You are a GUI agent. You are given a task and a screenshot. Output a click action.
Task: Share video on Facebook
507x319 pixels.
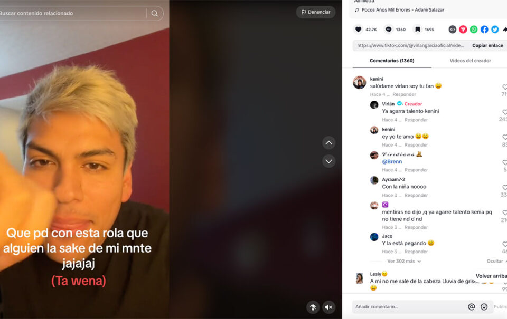click(484, 30)
